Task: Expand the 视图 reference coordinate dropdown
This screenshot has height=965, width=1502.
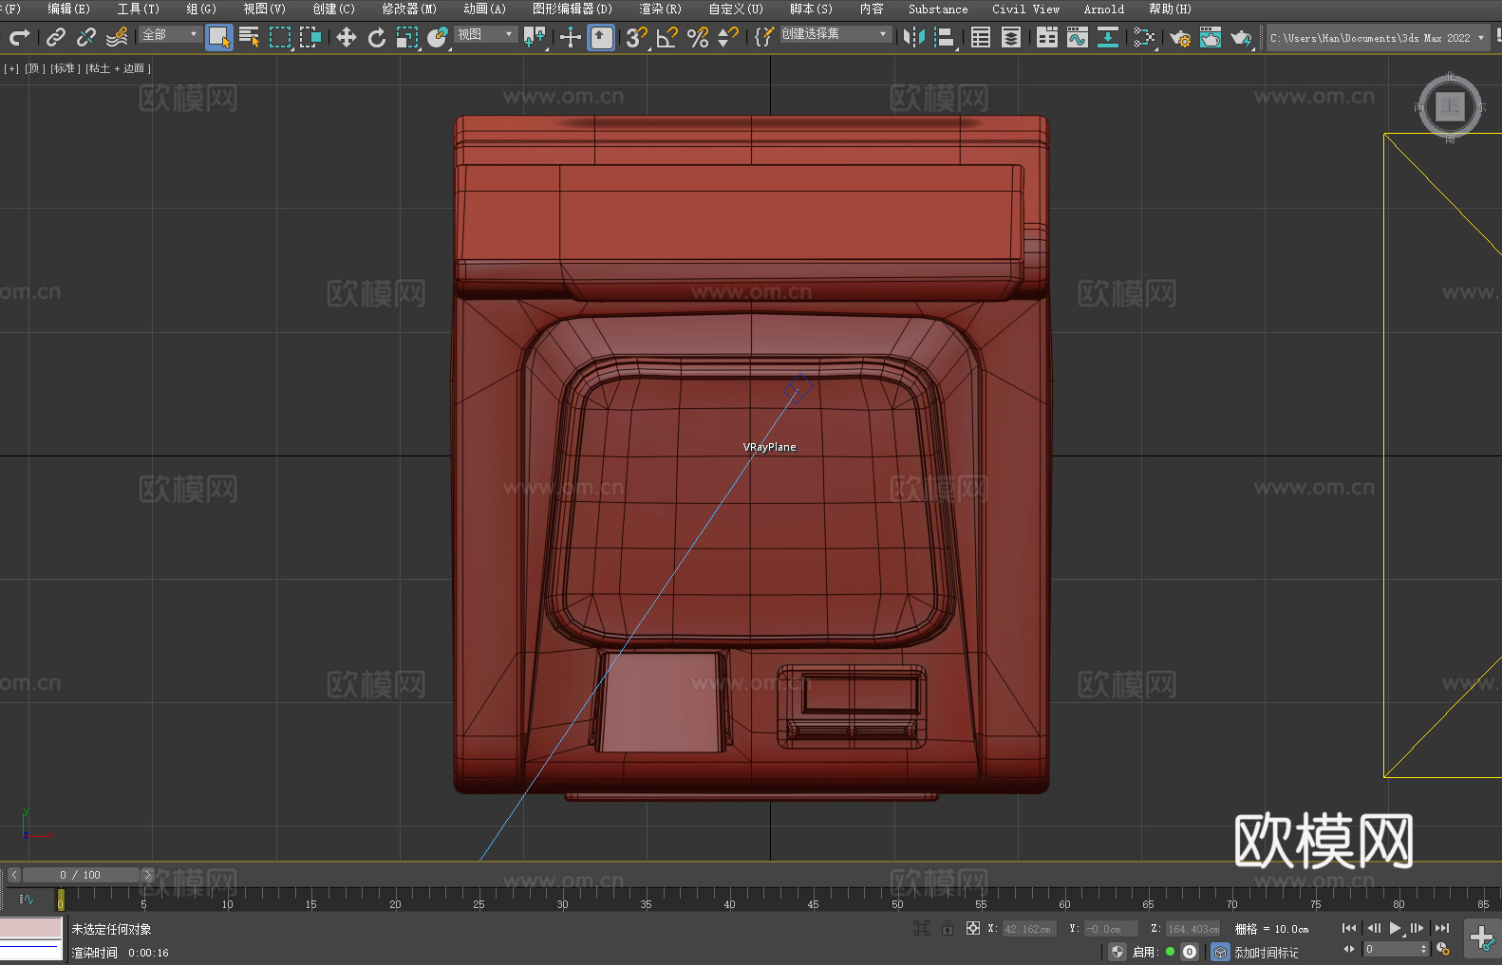Action: click(x=485, y=34)
